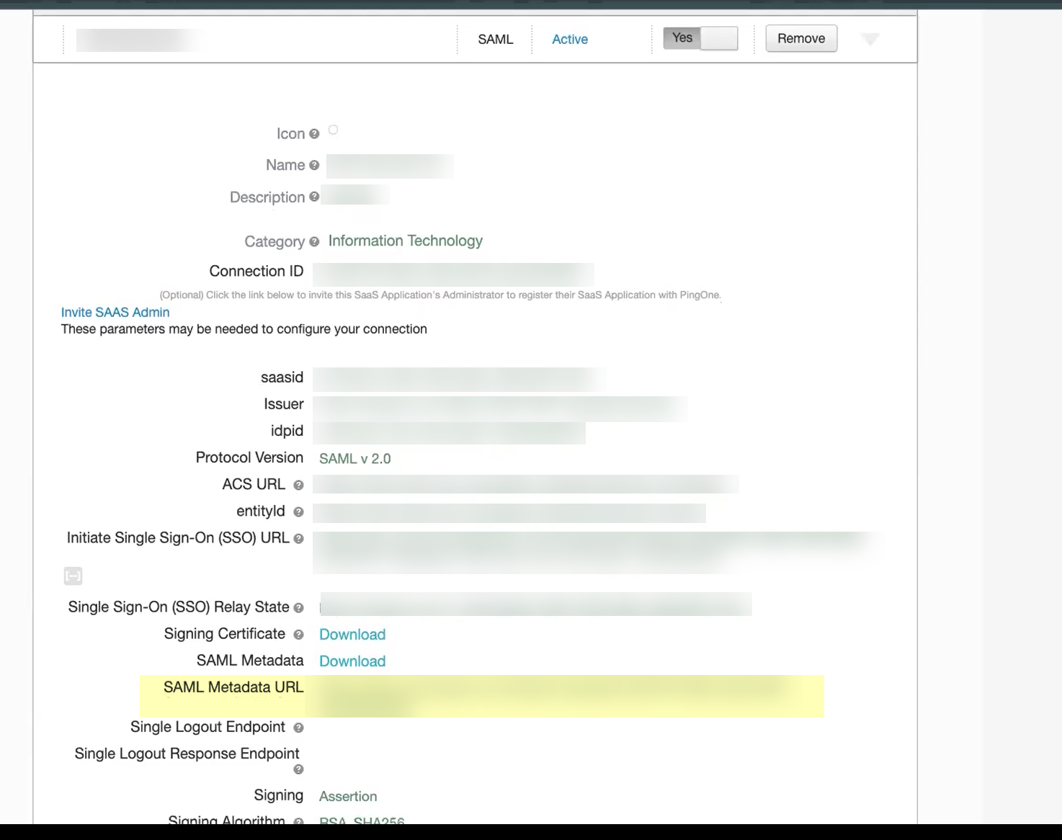Open help for SSO Relay State
The image size is (1062, 840).
(298, 608)
